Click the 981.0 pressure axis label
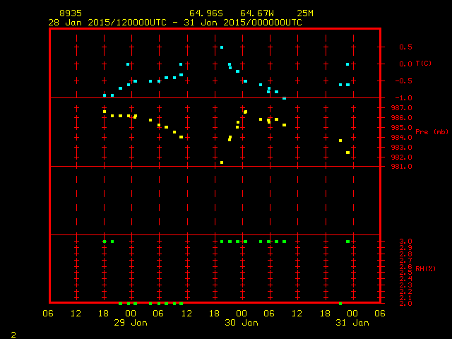Image resolution: width=452 pixels, height=339 pixels. point(402,167)
